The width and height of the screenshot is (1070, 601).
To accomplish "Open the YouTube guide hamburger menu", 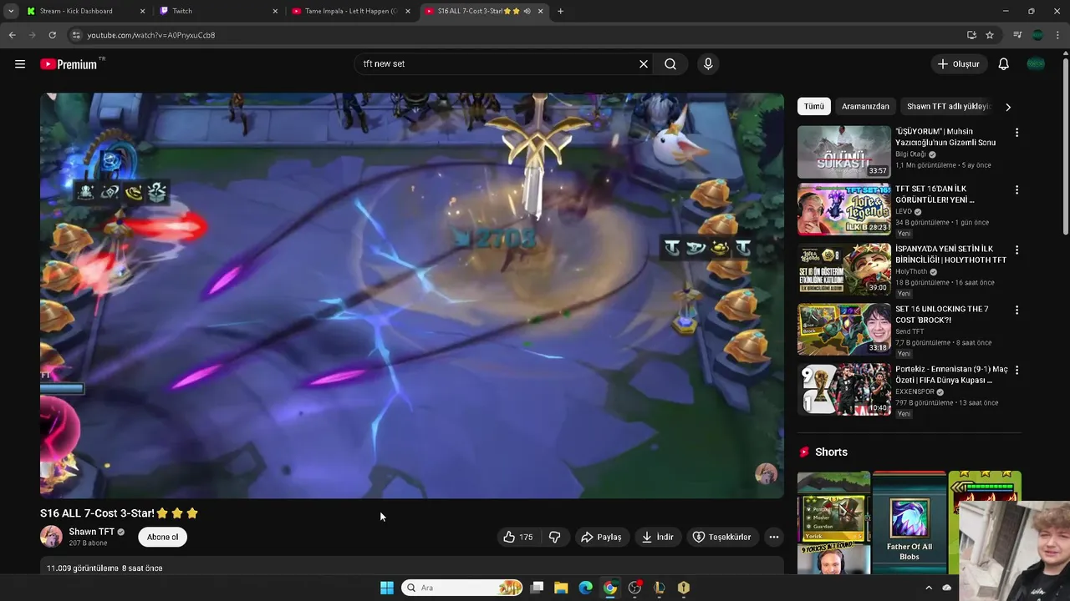I will tap(20, 64).
